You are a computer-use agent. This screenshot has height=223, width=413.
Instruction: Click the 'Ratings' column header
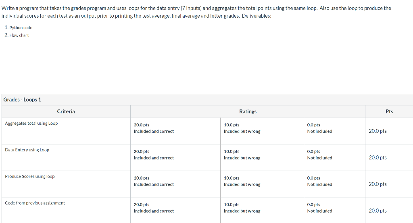[x=248, y=111]
